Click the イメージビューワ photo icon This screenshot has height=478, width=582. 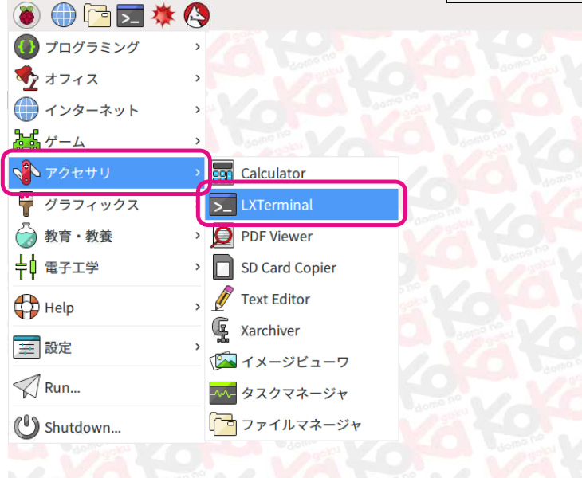pyautogui.click(x=223, y=362)
